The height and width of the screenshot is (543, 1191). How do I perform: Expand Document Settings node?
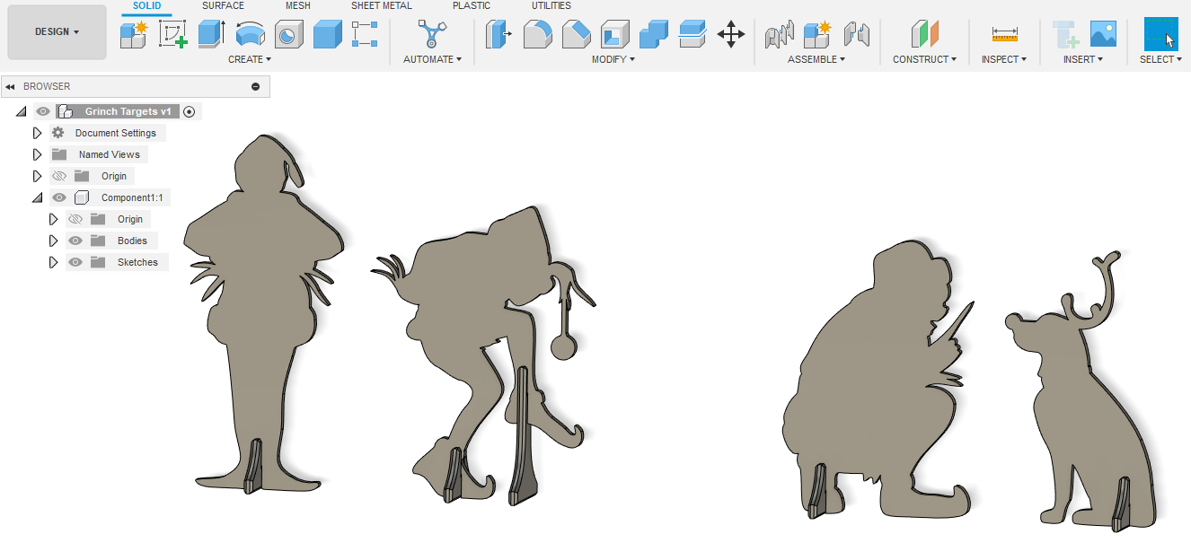[37, 133]
